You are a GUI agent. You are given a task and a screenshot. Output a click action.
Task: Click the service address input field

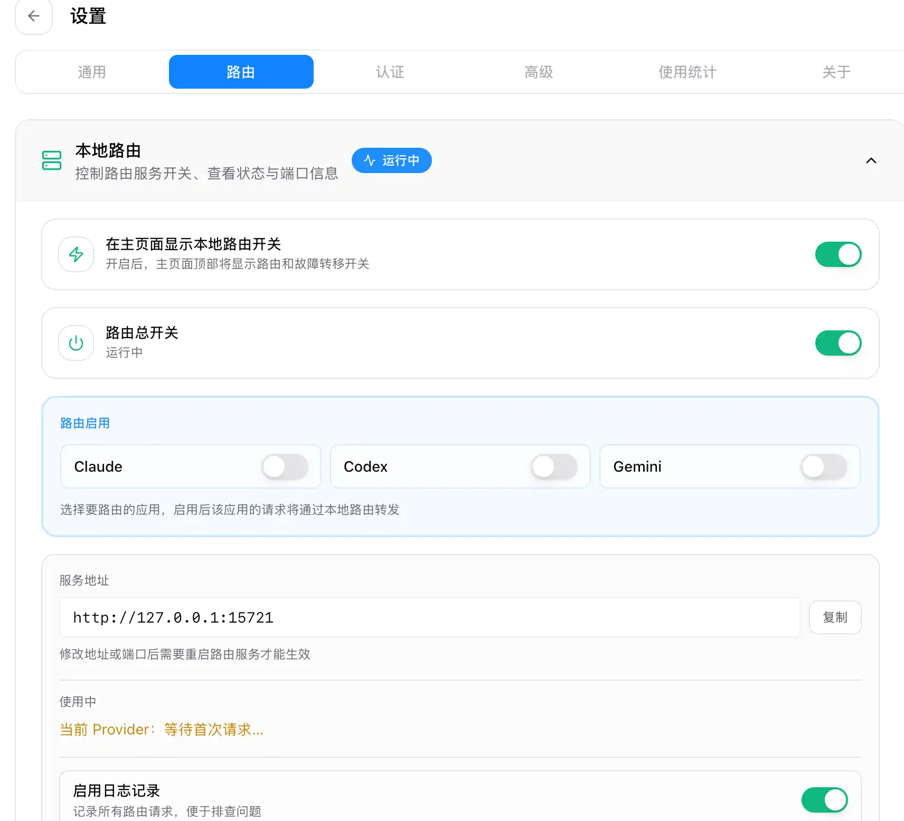[x=430, y=617]
